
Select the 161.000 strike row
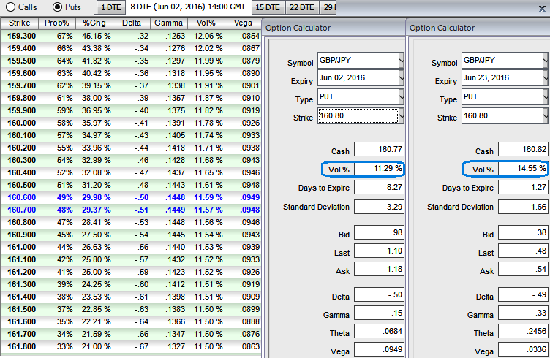coord(131,247)
